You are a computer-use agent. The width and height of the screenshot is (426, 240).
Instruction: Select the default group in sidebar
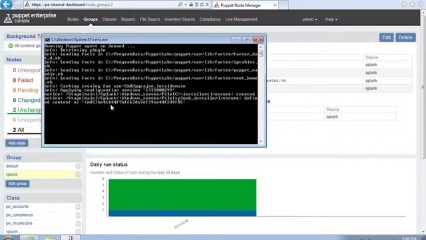pyautogui.click(x=12, y=166)
